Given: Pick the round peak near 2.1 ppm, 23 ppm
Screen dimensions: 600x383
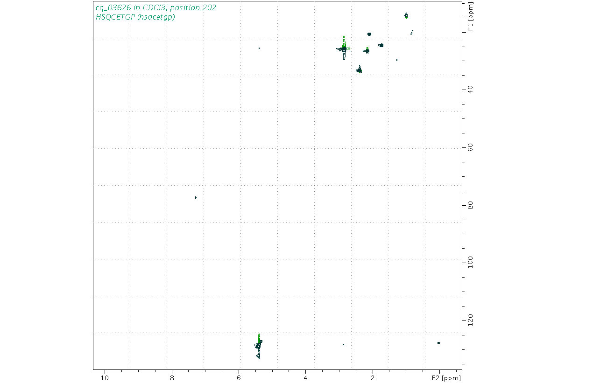Looking at the screenshot, I should point(369,34).
